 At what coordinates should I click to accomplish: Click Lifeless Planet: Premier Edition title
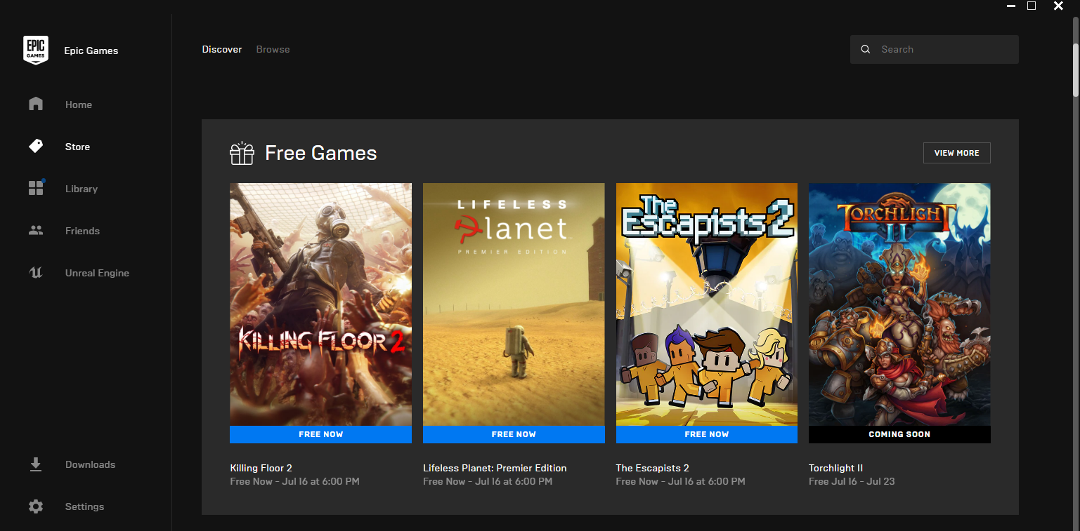point(495,468)
